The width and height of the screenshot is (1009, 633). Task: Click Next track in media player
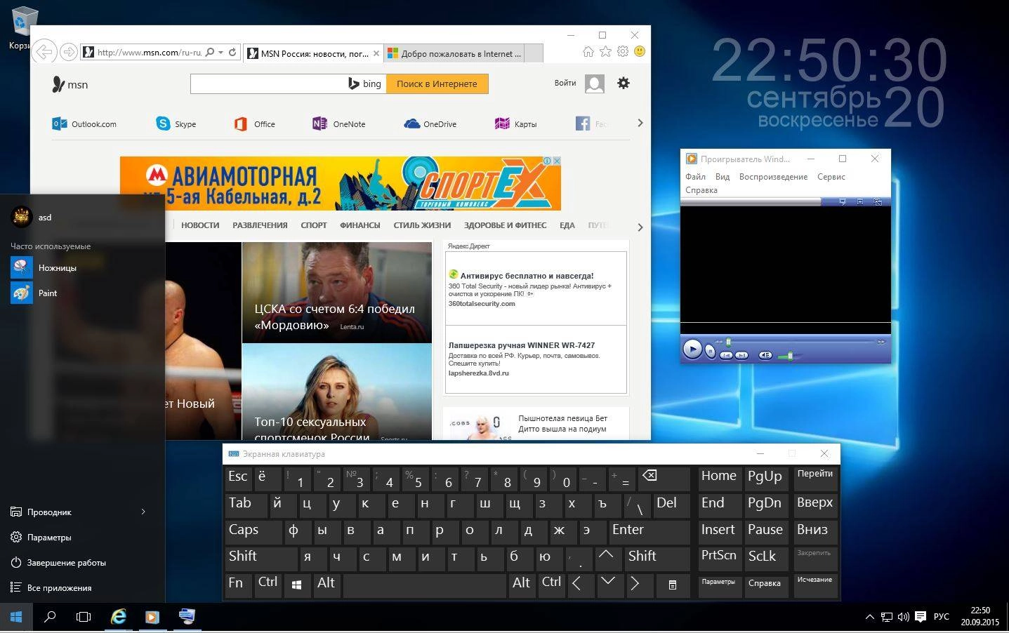(x=741, y=355)
